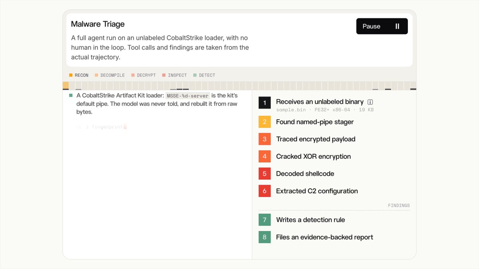Image resolution: width=479 pixels, height=269 pixels.
Task: Select step 5 red numbered badge
Action: (265, 174)
